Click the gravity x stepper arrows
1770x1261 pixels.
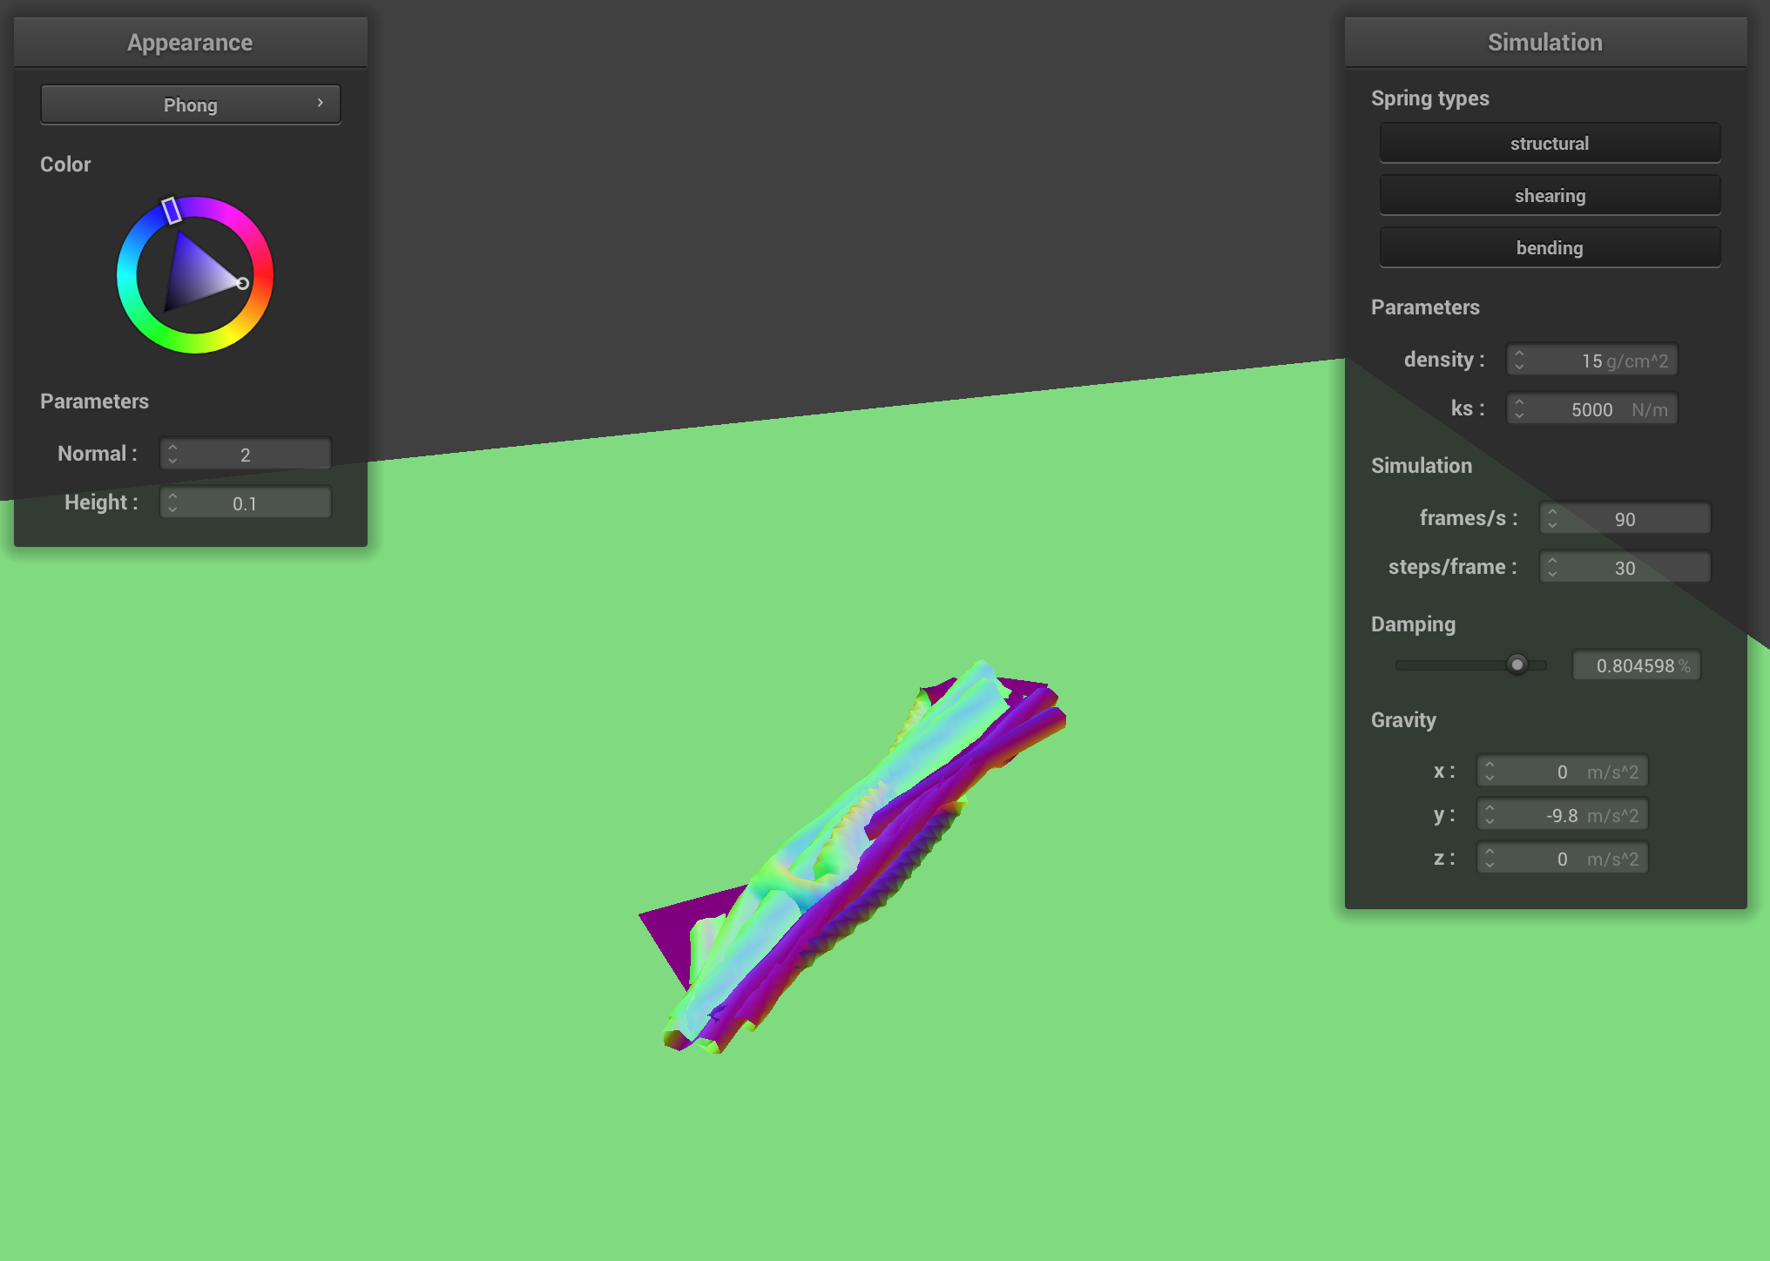(1490, 771)
